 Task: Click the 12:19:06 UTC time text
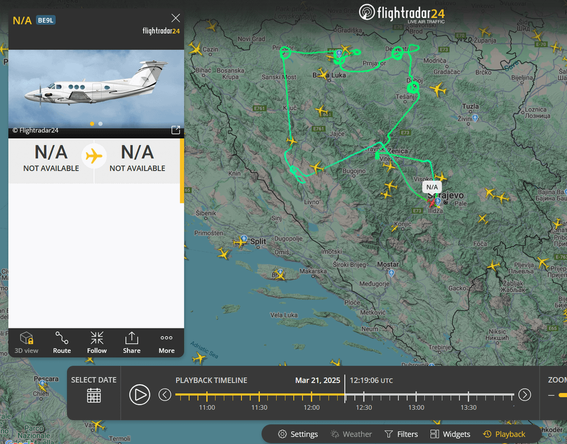(371, 380)
